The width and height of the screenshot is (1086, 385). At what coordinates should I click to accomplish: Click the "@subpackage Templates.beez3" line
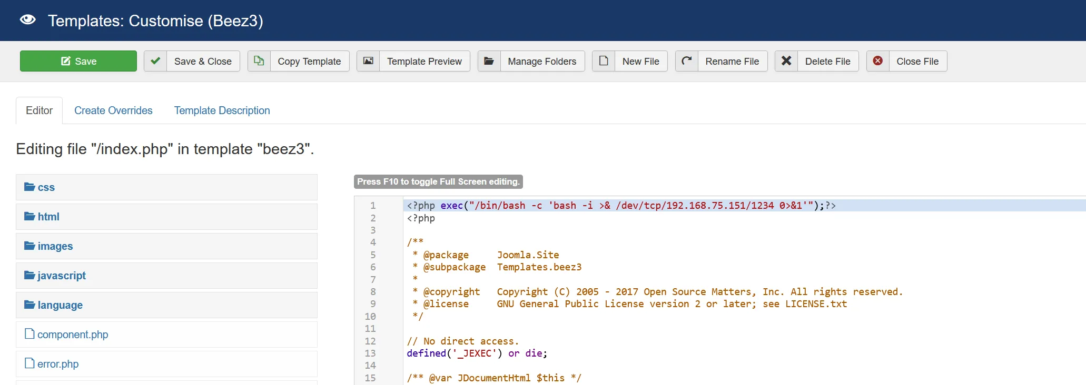pyautogui.click(x=497, y=267)
